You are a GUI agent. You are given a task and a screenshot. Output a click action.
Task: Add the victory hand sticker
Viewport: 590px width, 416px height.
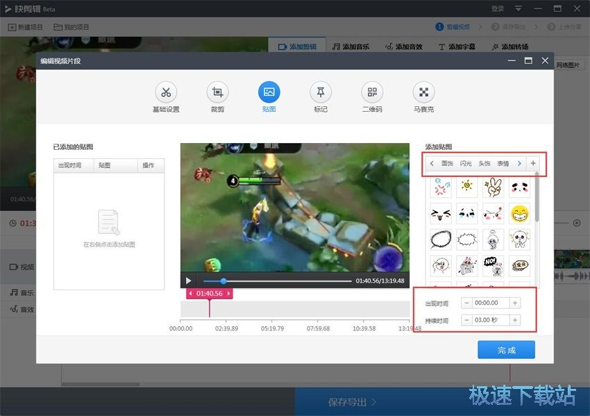494,187
